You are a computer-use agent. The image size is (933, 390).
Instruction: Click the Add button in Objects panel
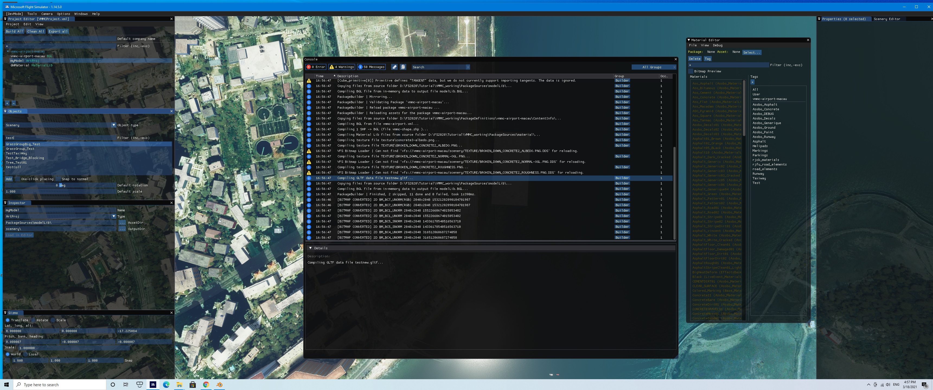point(9,179)
